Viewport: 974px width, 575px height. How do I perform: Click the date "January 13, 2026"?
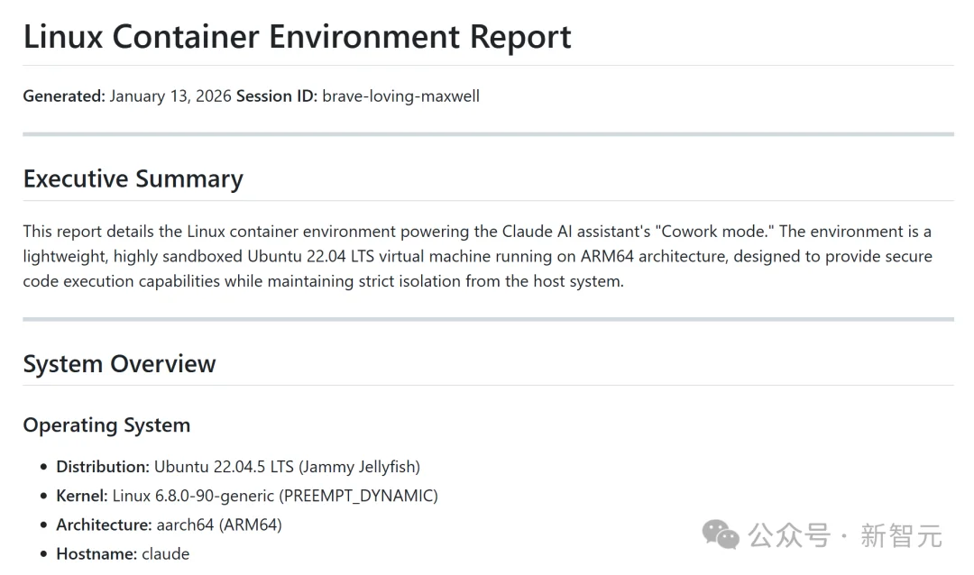click(x=170, y=96)
